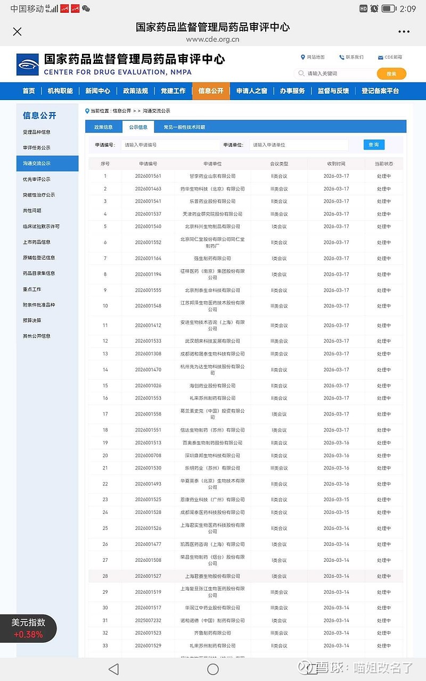Click applicant 甘李药业山东有限公司
This screenshot has width=426, height=681.
[212, 176]
